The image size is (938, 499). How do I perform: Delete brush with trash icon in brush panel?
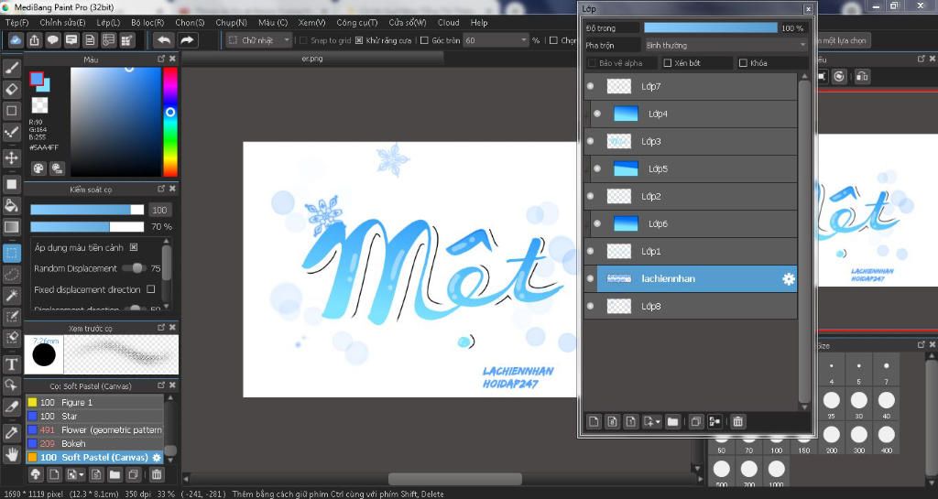156,474
